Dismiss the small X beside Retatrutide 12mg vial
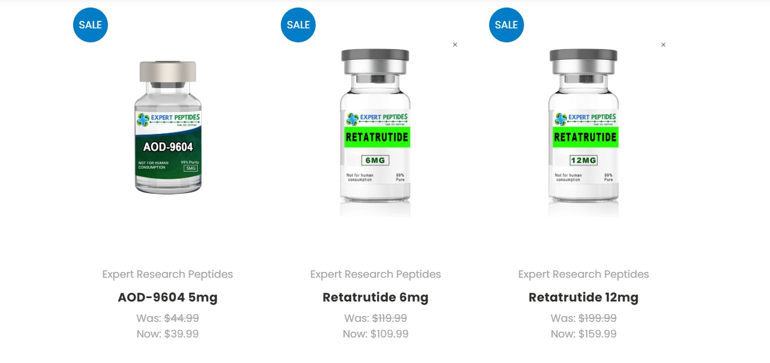 click(663, 45)
